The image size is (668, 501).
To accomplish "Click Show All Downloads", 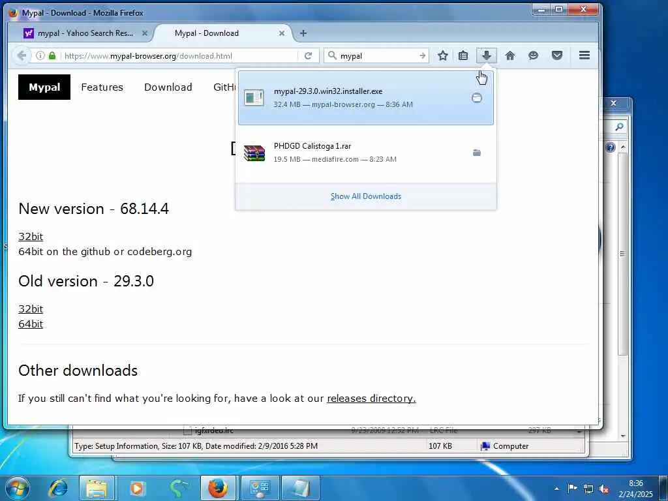I will click(365, 196).
